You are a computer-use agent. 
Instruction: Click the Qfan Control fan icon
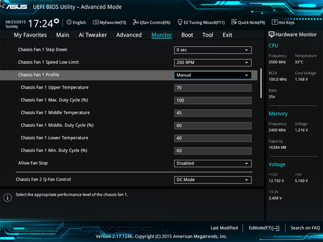pyautogui.click(x=135, y=22)
